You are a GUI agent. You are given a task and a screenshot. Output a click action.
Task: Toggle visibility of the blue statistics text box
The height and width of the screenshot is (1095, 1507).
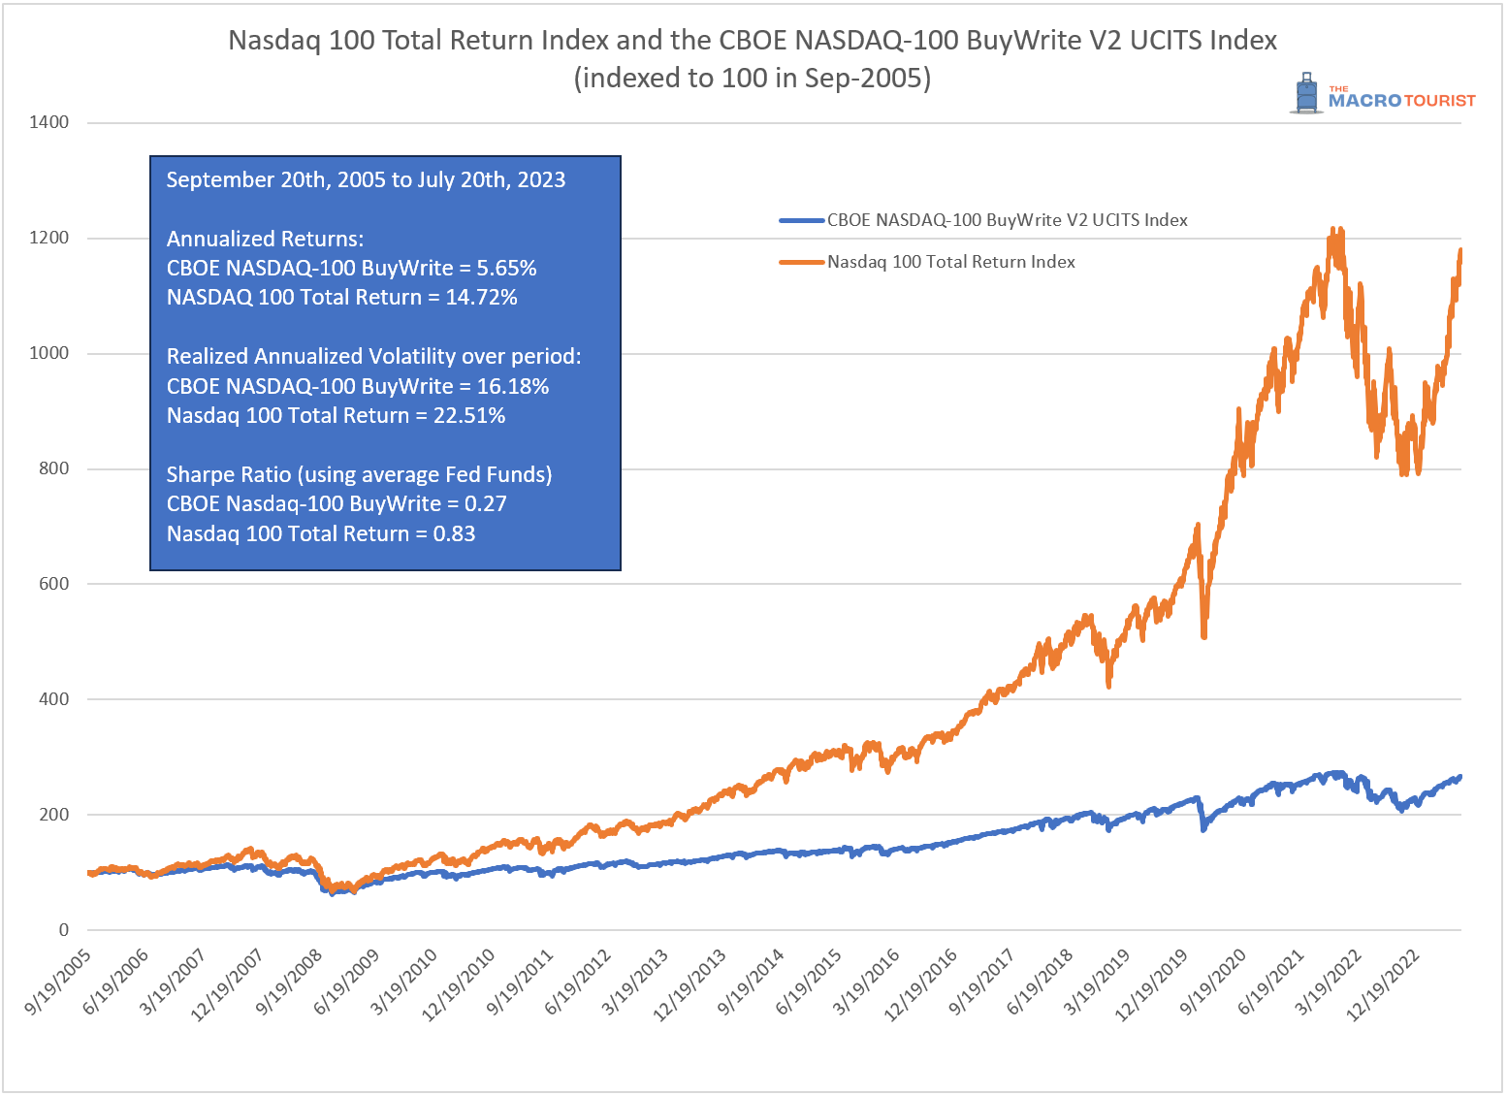point(385,362)
